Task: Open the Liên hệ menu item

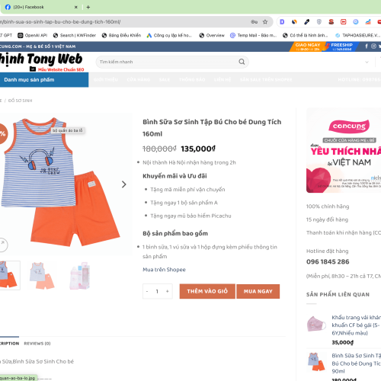Action: 223,80
